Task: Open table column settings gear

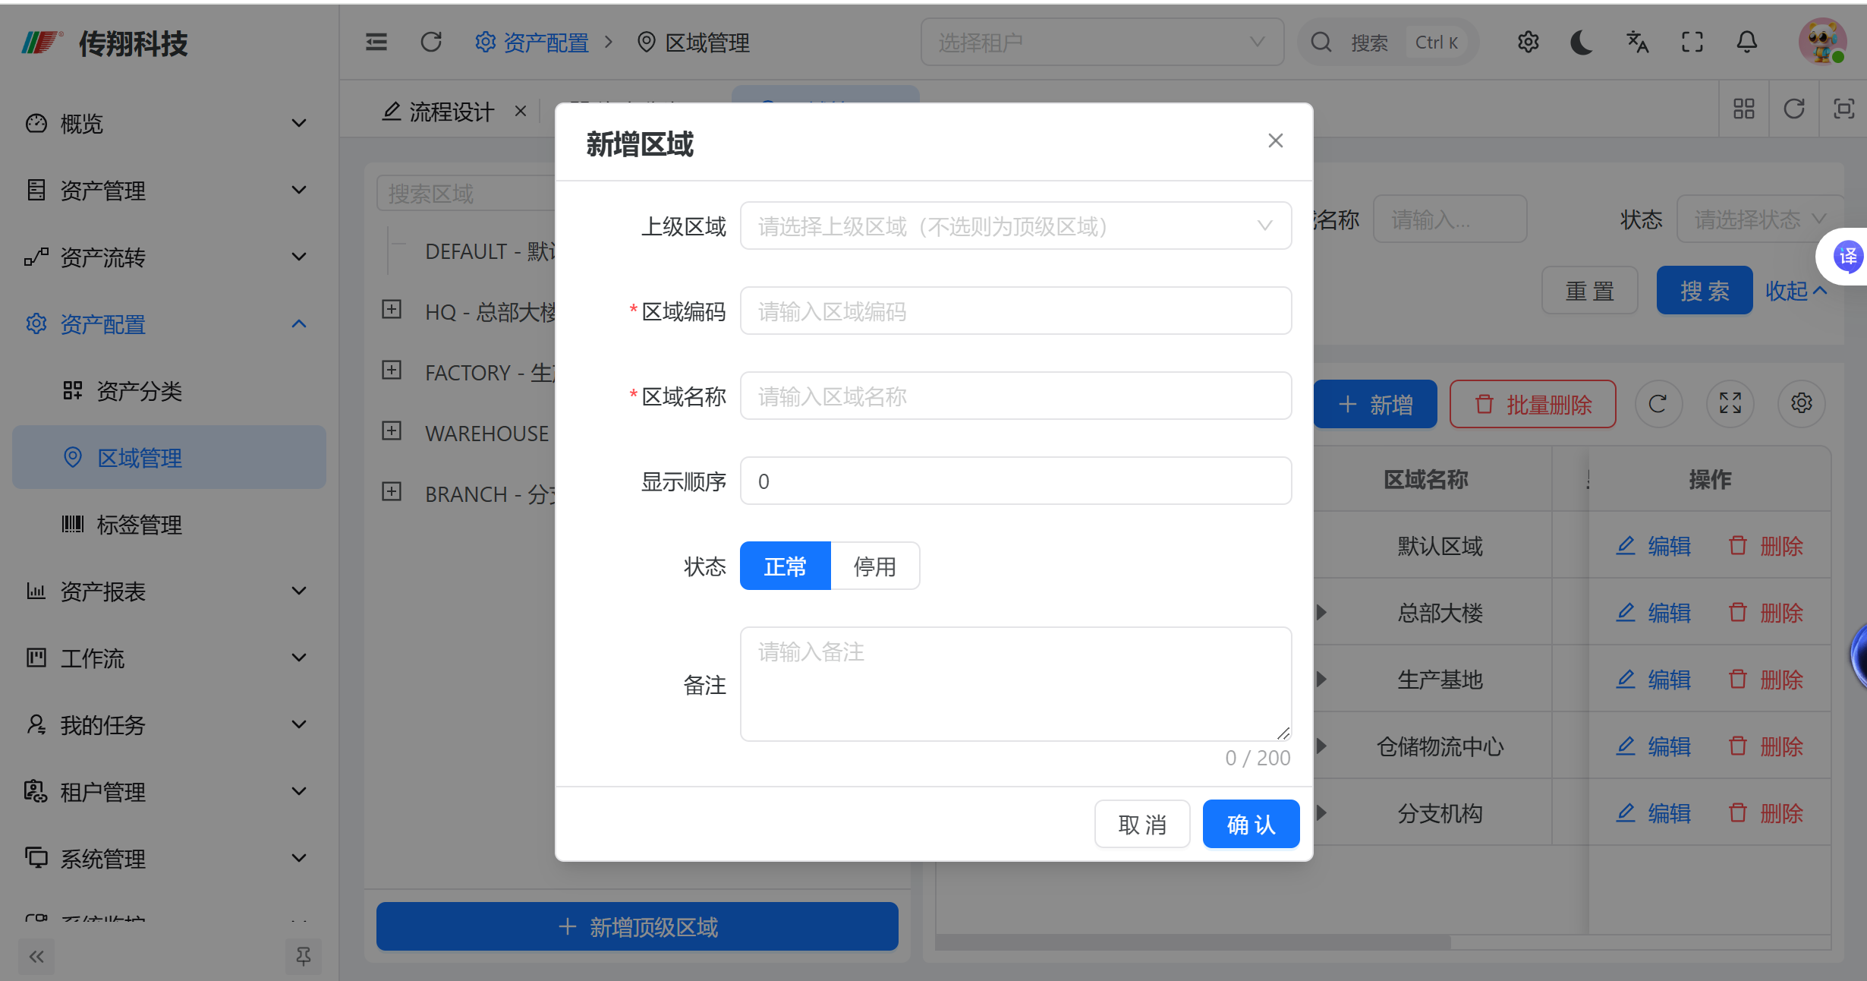Action: pos(1802,404)
